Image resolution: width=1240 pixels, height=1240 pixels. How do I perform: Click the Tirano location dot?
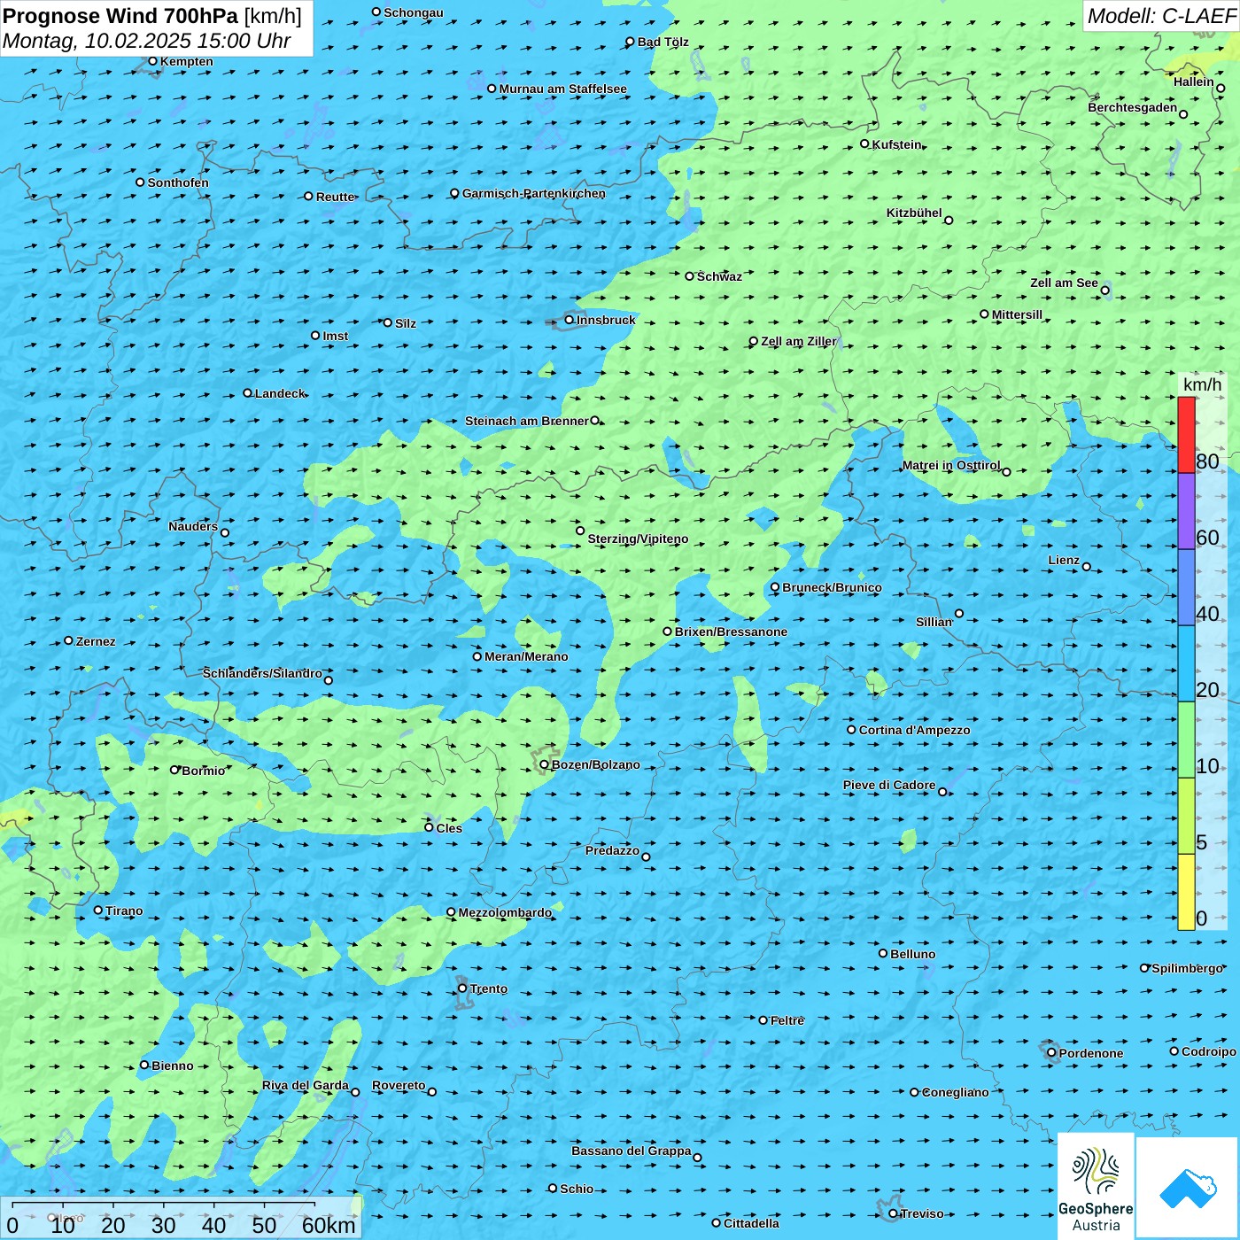[98, 910]
